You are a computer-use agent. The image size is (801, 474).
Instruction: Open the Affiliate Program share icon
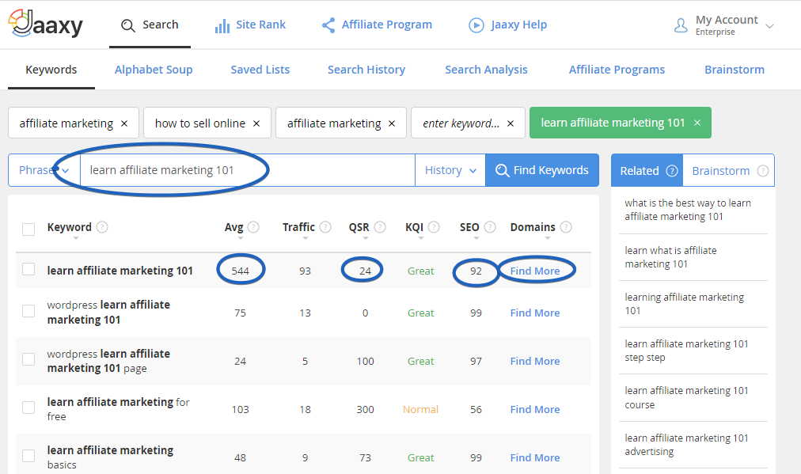328,25
